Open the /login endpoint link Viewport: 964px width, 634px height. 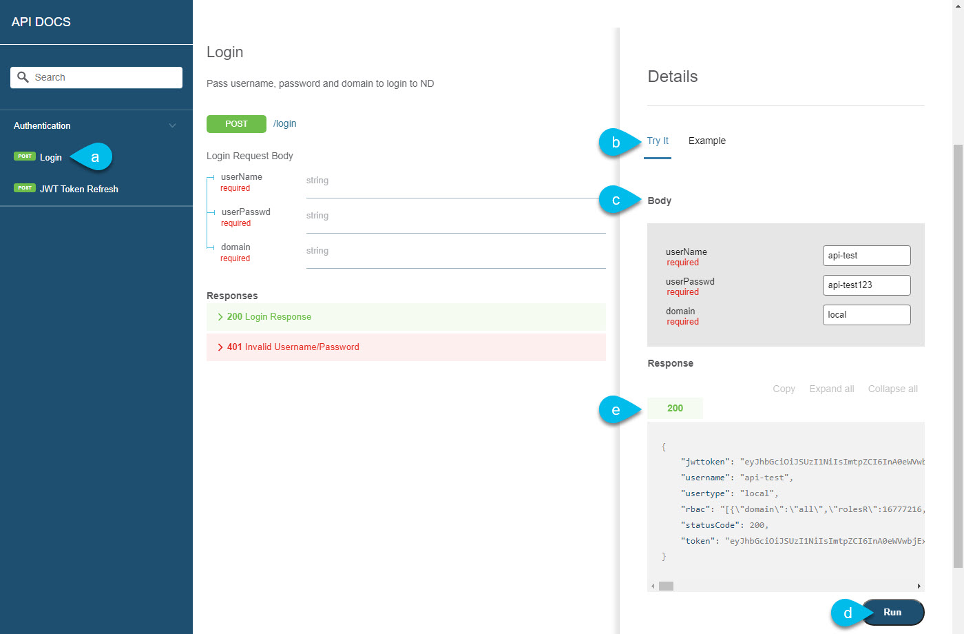coord(284,124)
